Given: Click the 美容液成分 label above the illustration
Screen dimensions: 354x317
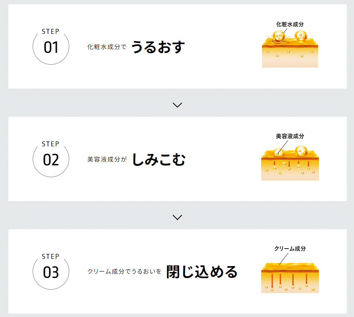Looking at the screenshot, I should [x=290, y=136].
